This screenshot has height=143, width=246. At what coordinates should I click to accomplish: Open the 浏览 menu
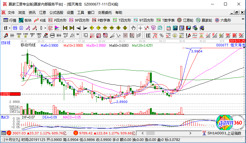(22, 13)
